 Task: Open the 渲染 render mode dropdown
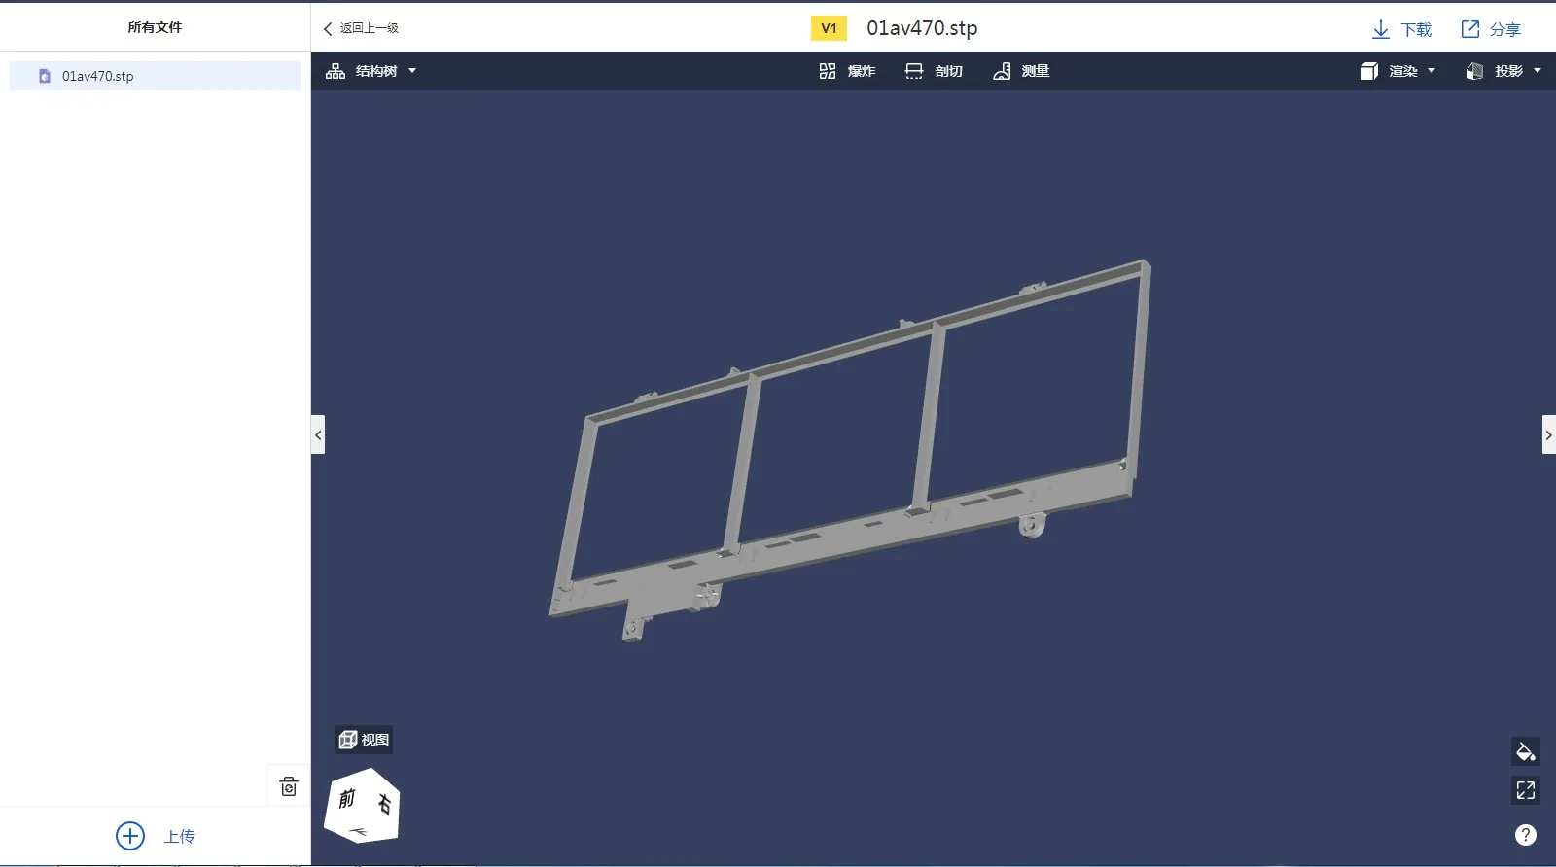click(x=1397, y=71)
